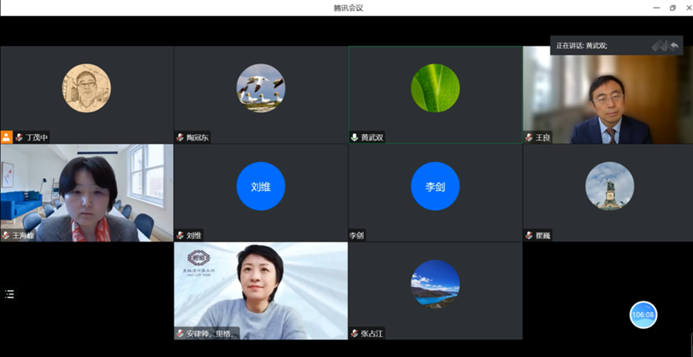Select the blue 李剑 avatar circle
The height and width of the screenshot is (357, 693).
tap(435, 186)
